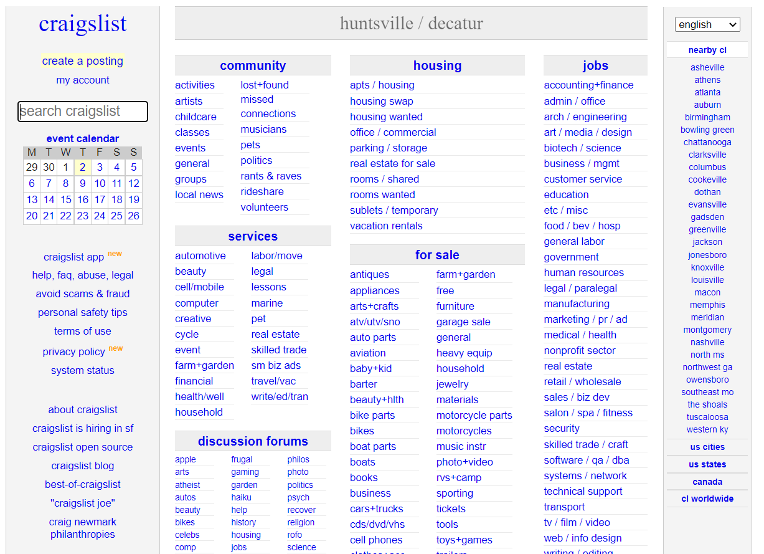This screenshot has height=554, width=764.
Task: Go to the for sale category header
Action: 437,255
